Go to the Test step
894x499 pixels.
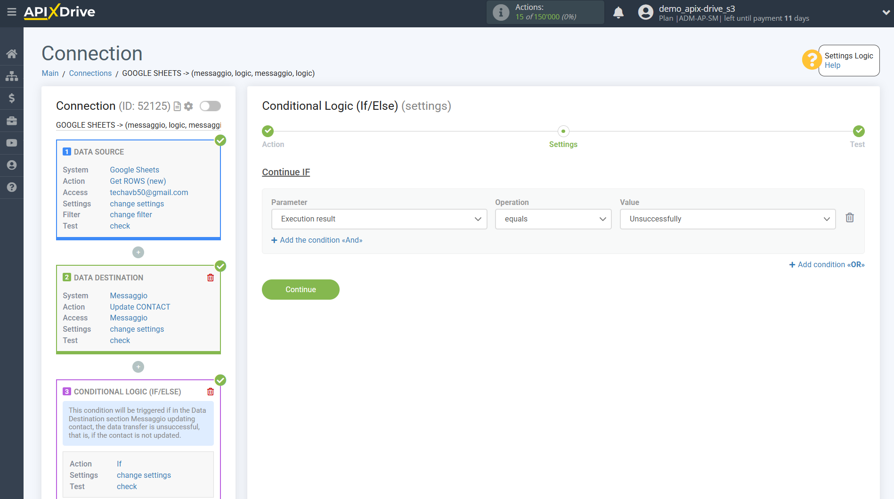(859, 131)
